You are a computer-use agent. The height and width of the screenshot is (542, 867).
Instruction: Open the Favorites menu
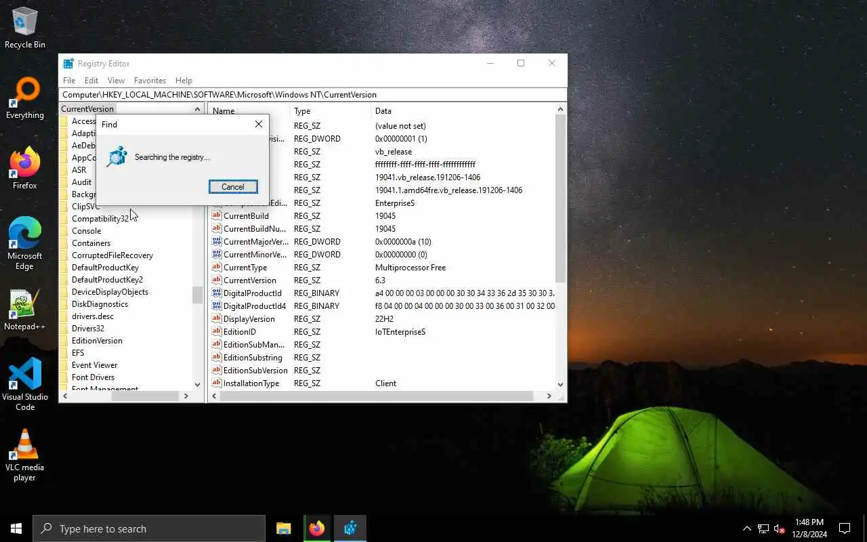tap(150, 80)
